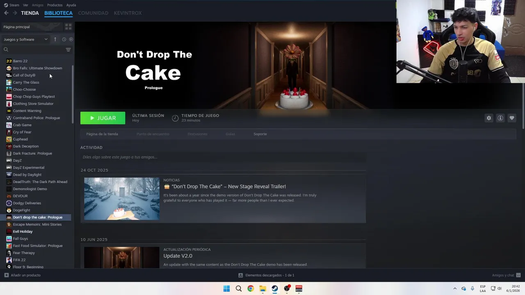The height and width of the screenshot is (295, 525).
Task: Click the ready-to-play circle icon
Action: (x=71, y=39)
